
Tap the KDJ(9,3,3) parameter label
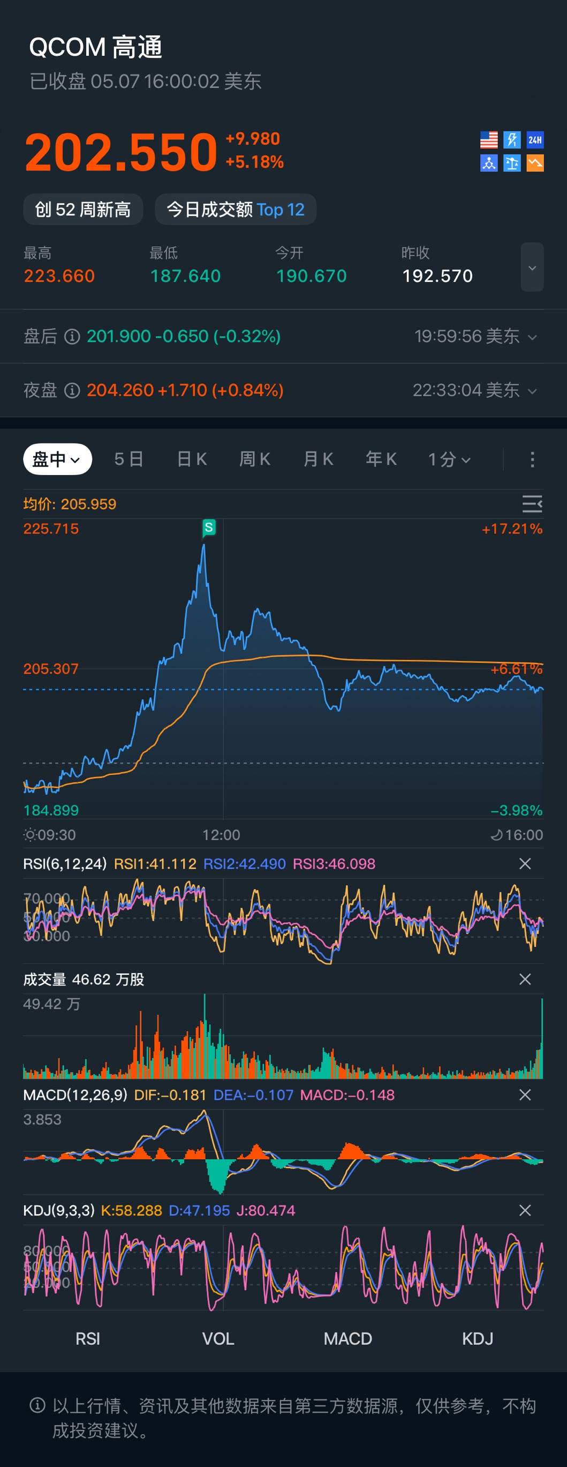click(x=58, y=1210)
